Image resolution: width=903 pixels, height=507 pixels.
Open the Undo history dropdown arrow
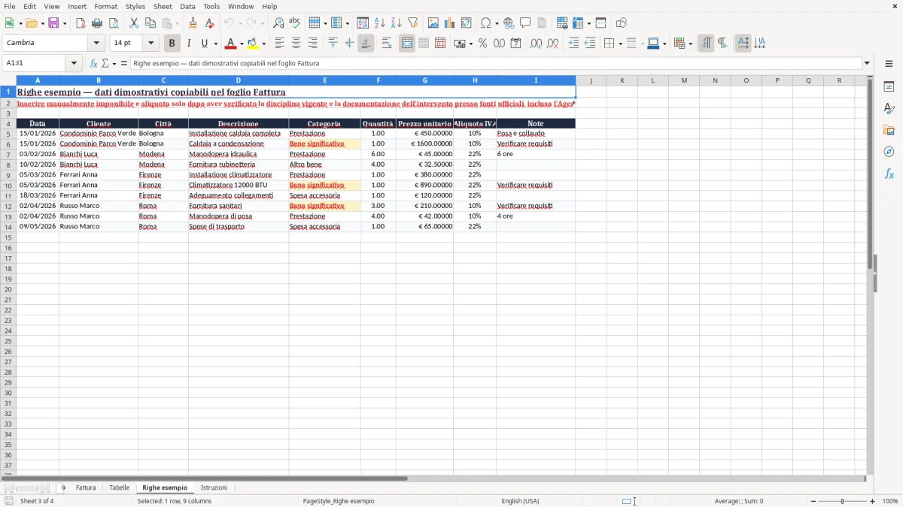pos(239,23)
